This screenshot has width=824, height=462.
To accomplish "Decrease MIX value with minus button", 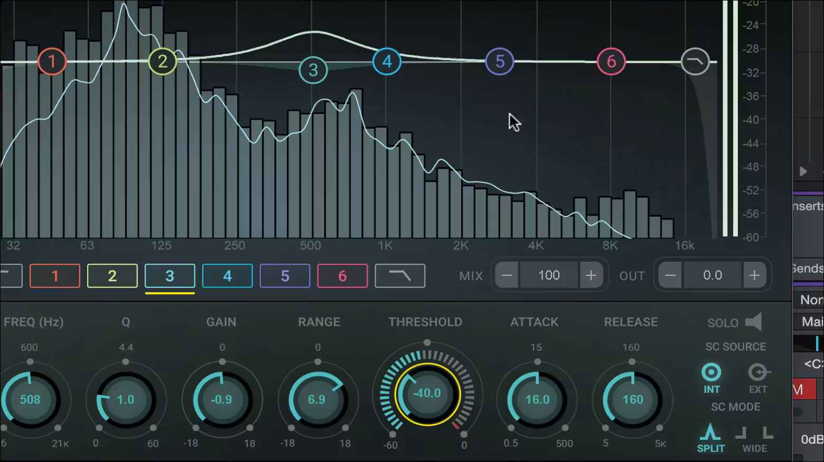I will pyautogui.click(x=507, y=275).
